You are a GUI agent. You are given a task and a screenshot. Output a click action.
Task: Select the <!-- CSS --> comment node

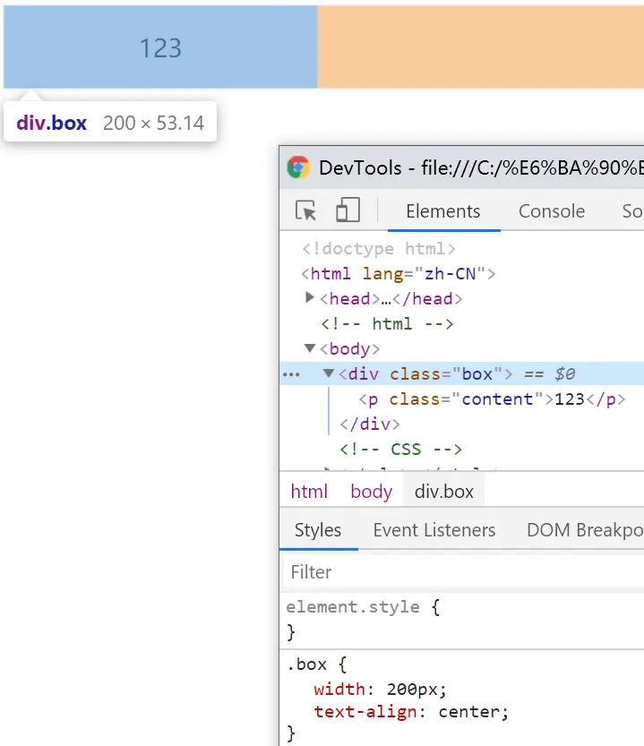coord(400,450)
